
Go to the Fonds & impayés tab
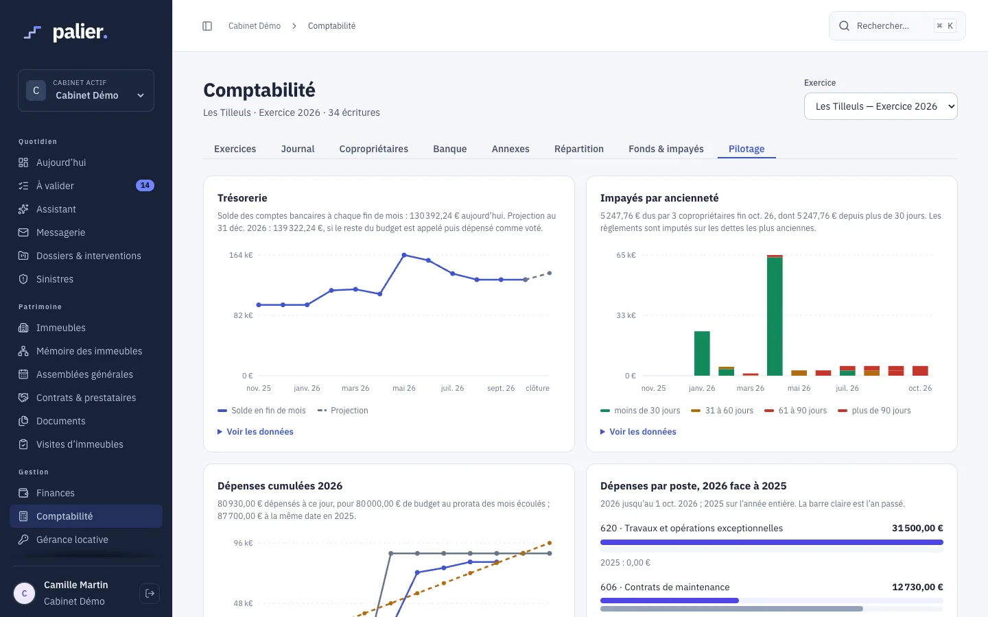(666, 149)
